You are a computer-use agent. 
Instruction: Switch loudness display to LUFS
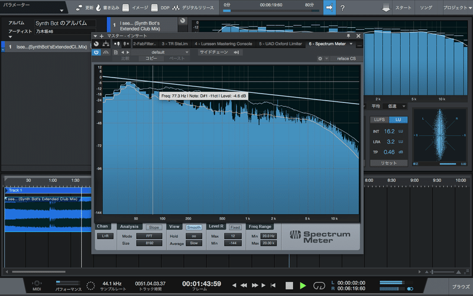(x=379, y=120)
